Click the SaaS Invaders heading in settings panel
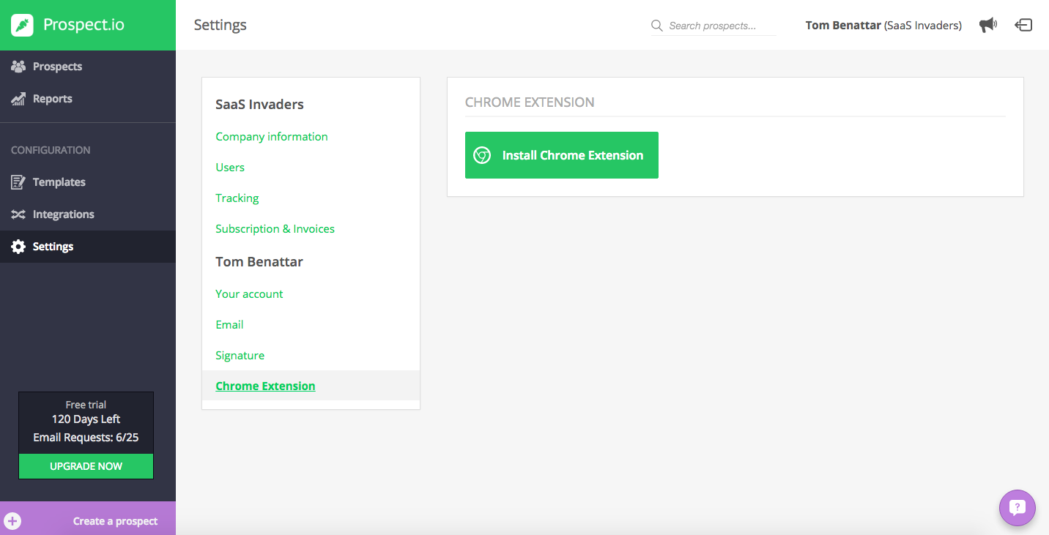The width and height of the screenshot is (1049, 535). pos(259,105)
